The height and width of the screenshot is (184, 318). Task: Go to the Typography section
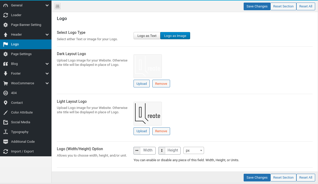point(26,132)
